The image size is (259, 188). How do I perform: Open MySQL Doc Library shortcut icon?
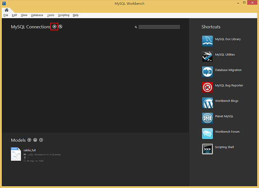[x=207, y=41]
